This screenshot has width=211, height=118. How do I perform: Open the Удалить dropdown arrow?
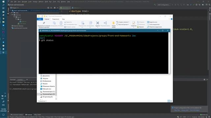click(98, 27)
